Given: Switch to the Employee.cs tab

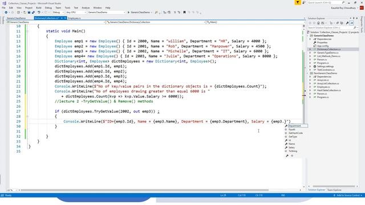Looking at the screenshot, I should (x=74, y=18).
